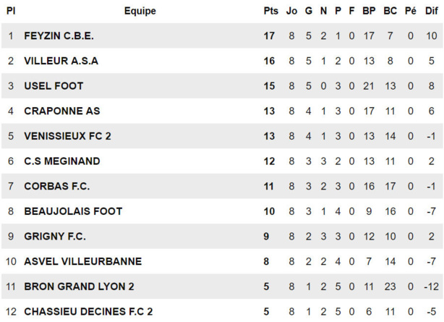The image size is (444, 322).
Task: Click the BP column header
Action: pyautogui.click(x=369, y=11)
